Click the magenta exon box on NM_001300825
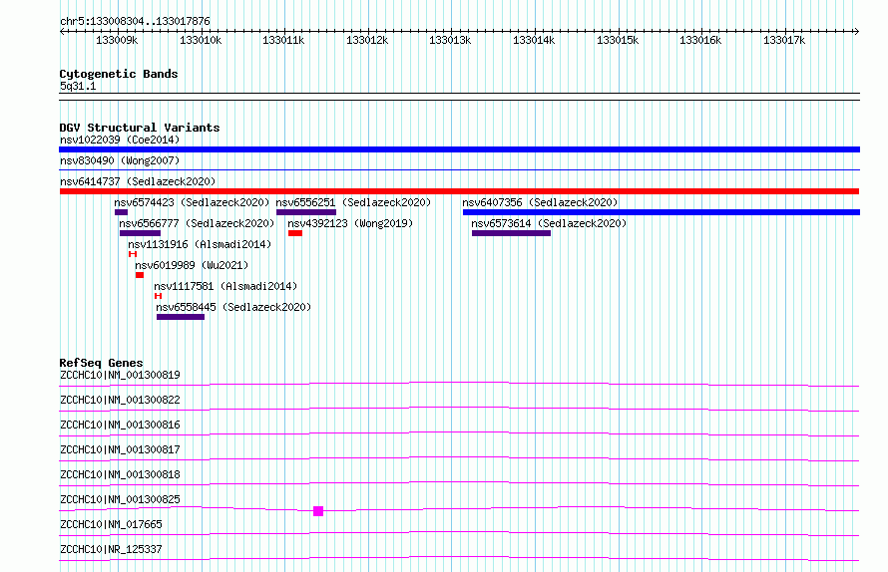 (318, 511)
